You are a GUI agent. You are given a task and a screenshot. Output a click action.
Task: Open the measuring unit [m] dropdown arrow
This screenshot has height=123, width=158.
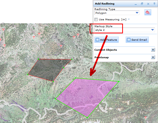129,19
